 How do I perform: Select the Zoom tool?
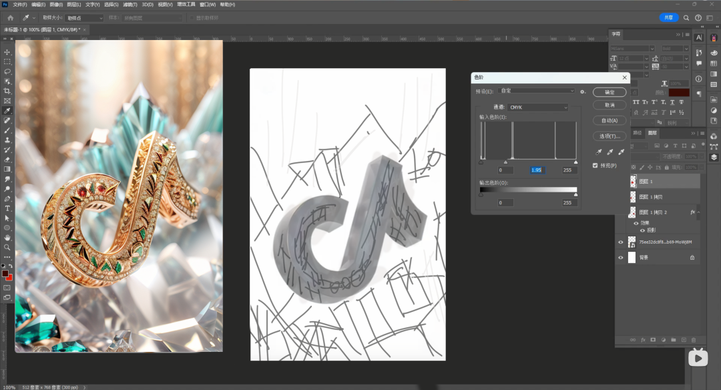7,248
